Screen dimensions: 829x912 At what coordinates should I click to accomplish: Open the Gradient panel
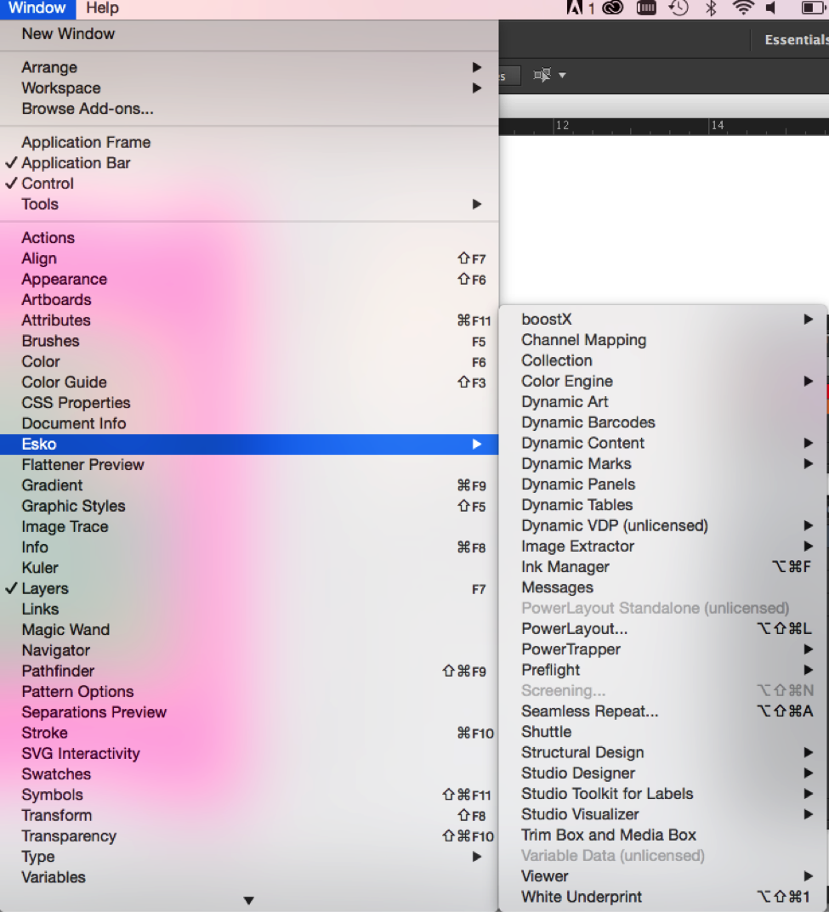(x=249, y=485)
